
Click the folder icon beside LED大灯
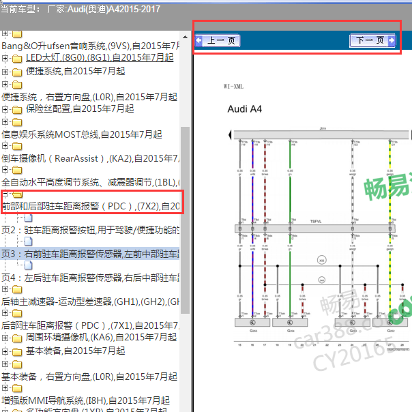[17, 59]
